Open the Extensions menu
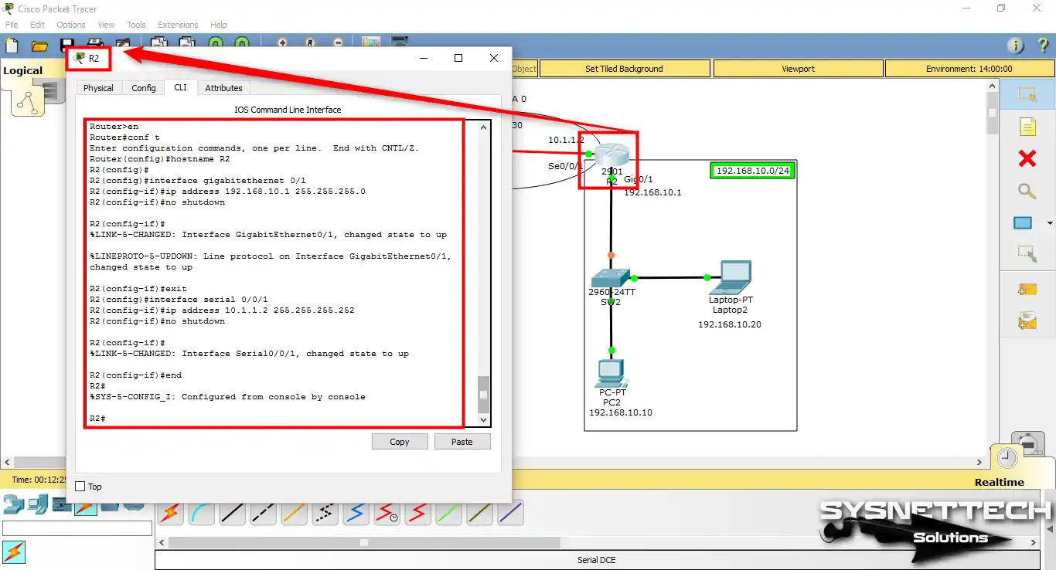This screenshot has width=1056, height=570. coord(178,25)
